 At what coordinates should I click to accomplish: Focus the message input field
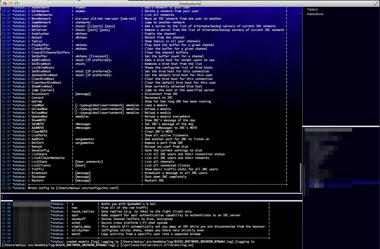pos(151,197)
